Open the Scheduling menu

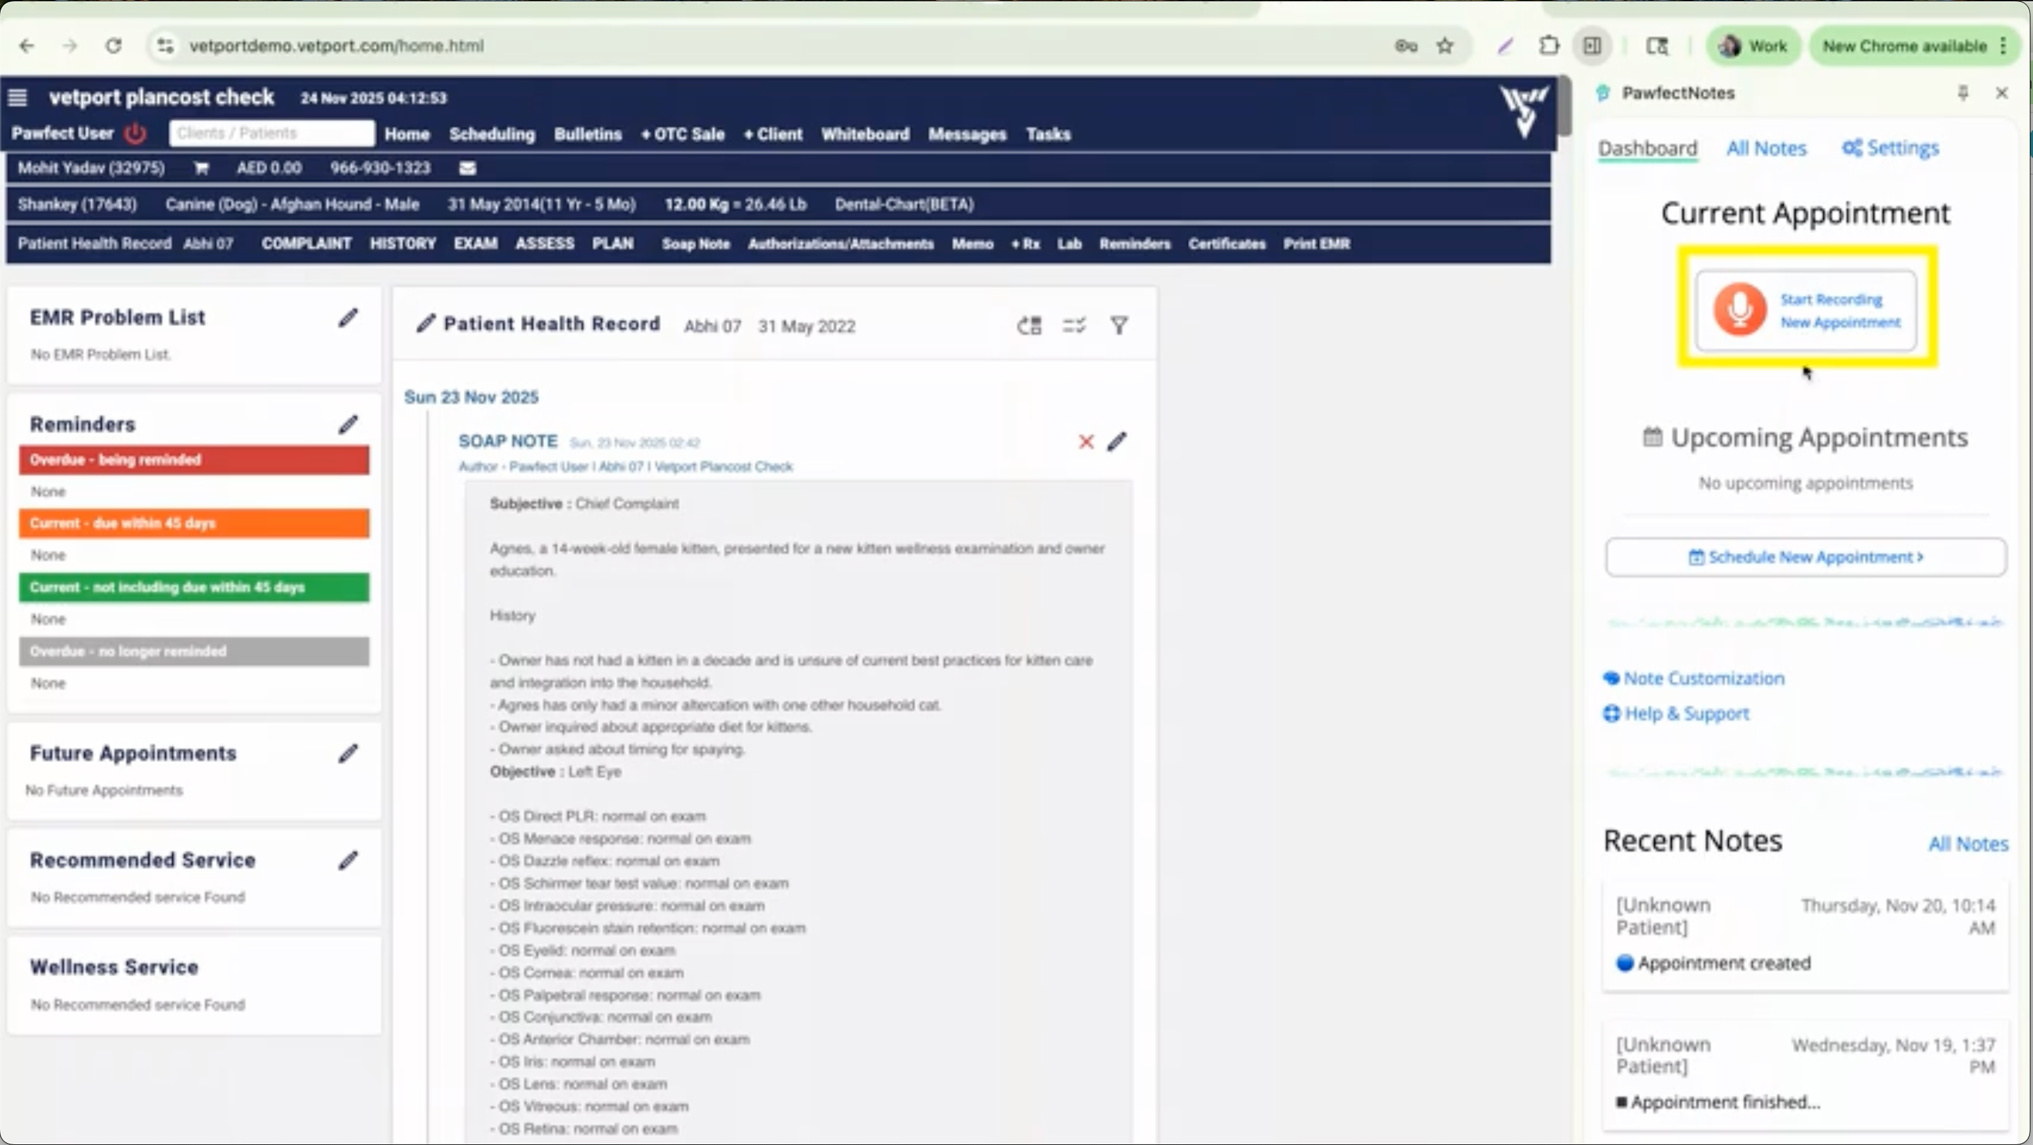(x=491, y=134)
